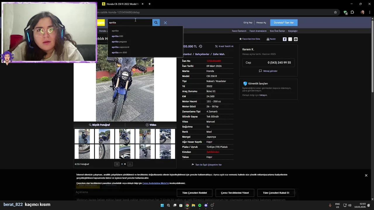Share the listing by email icon
Image resolution: width=374 pixels, height=210 pixels.
point(296,39)
